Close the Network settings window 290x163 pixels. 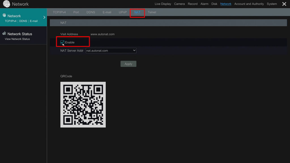coord(284,4)
